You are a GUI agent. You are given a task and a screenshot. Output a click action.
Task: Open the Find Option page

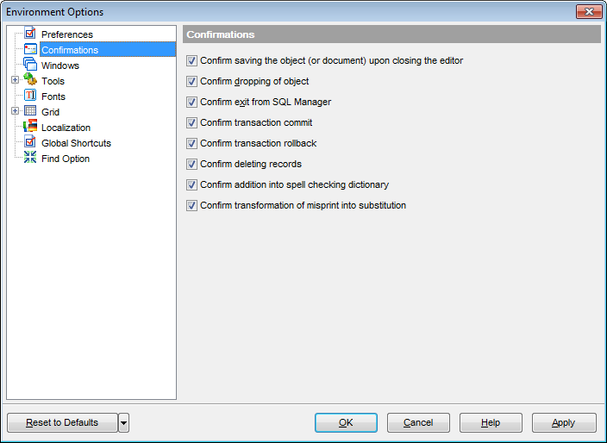coord(66,159)
